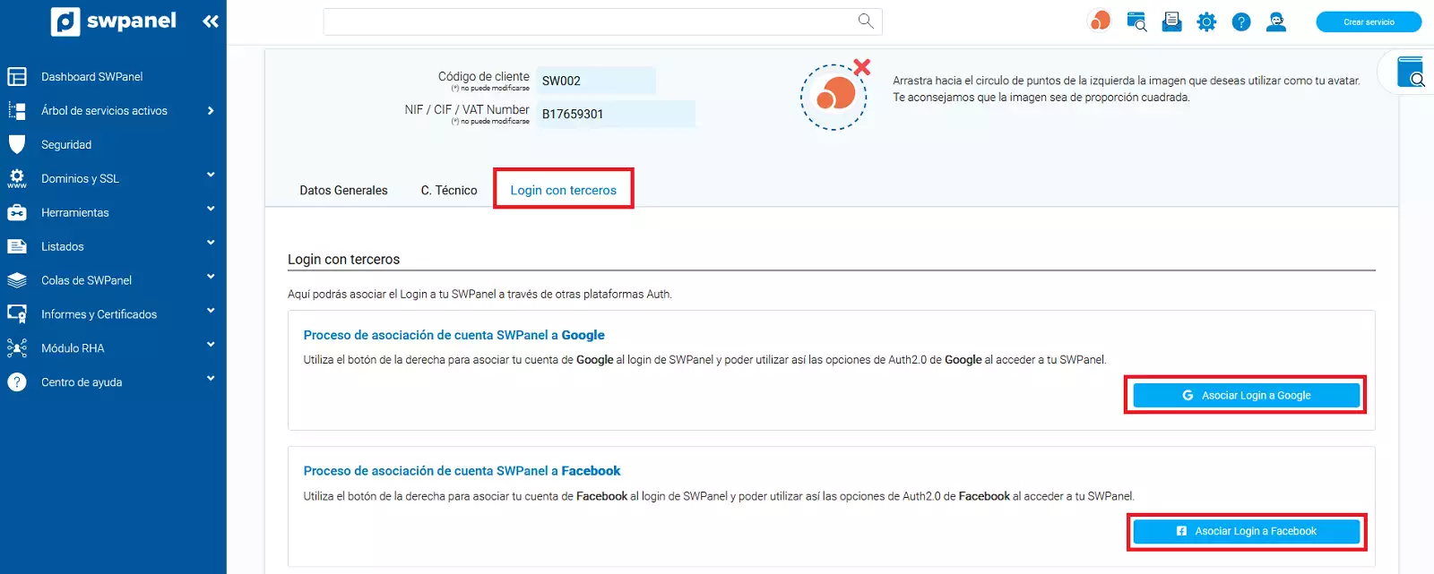Click the search-window icon in top toolbar

[1136, 22]
